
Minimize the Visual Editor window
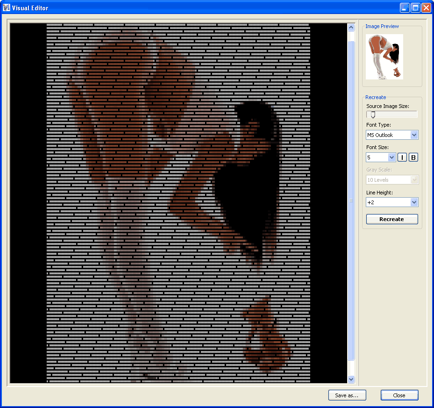click(x=405, y=8)
